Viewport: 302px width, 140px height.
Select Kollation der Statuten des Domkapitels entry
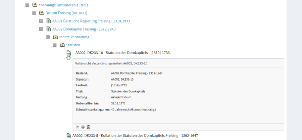135,136
